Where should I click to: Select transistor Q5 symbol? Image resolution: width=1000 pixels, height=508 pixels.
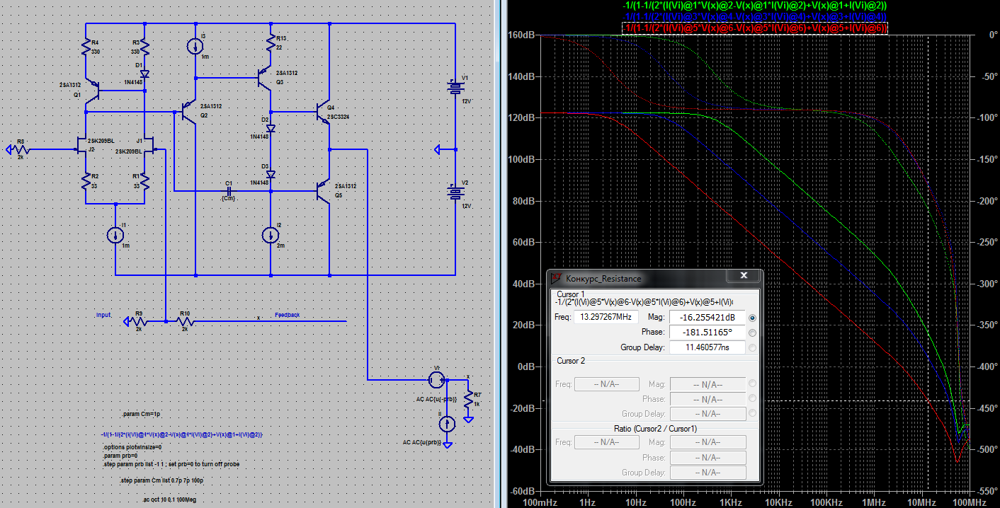pos(322,190)
